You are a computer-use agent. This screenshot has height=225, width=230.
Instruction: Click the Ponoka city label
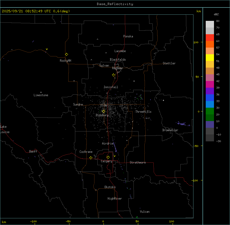(128, 36)
